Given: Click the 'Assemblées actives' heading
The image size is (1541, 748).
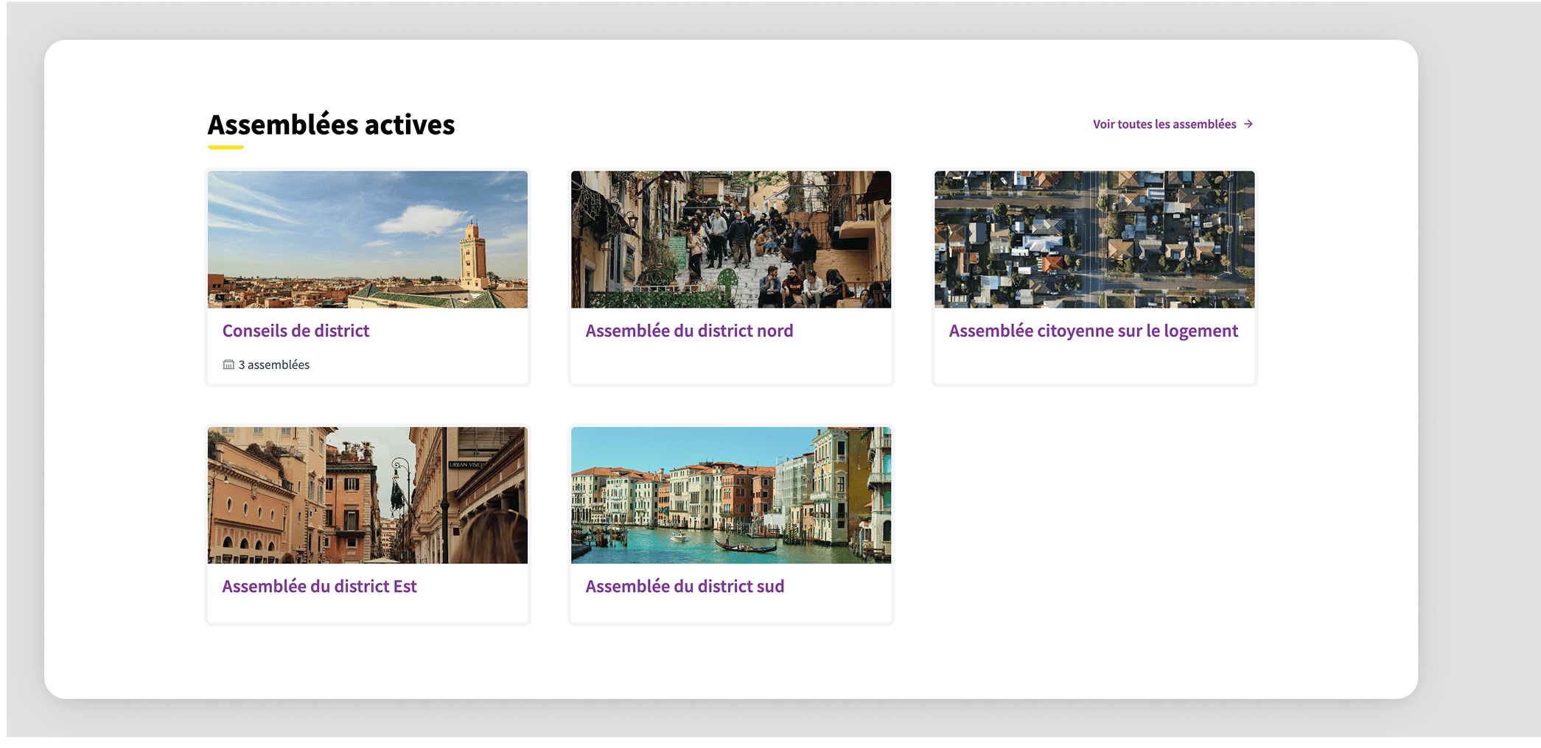Looking at the screenshot, I should [331, 125].
